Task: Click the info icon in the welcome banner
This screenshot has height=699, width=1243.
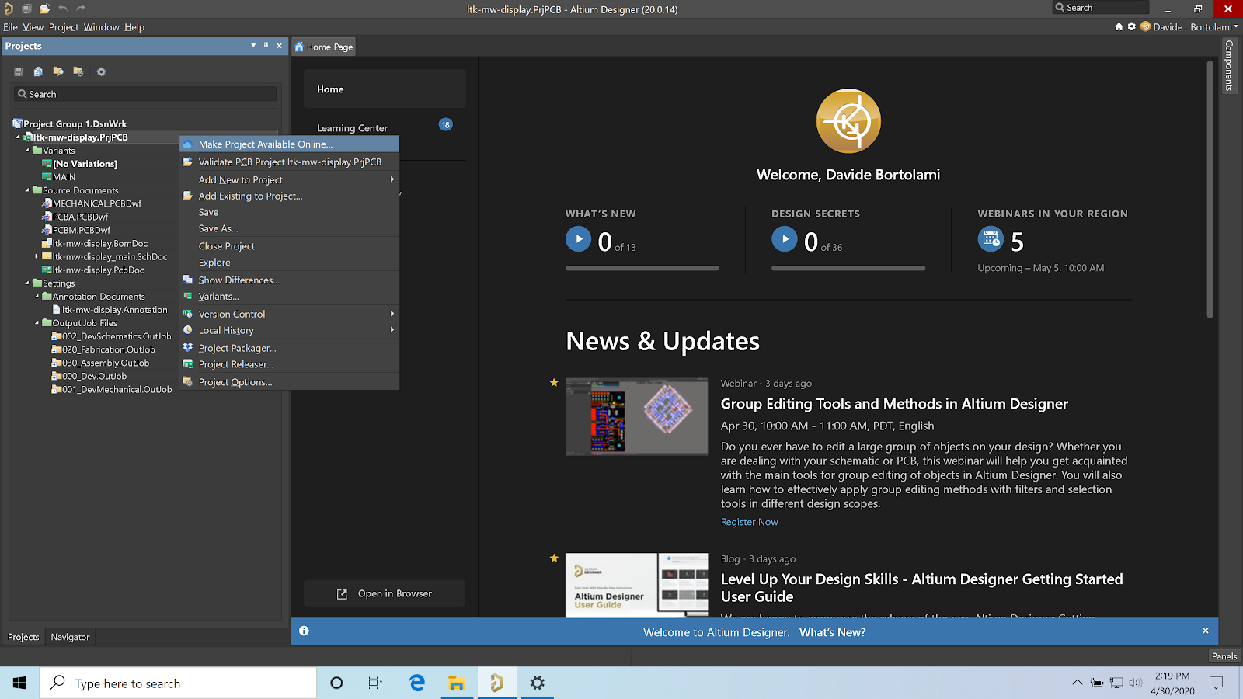Action: pos(304,631)
